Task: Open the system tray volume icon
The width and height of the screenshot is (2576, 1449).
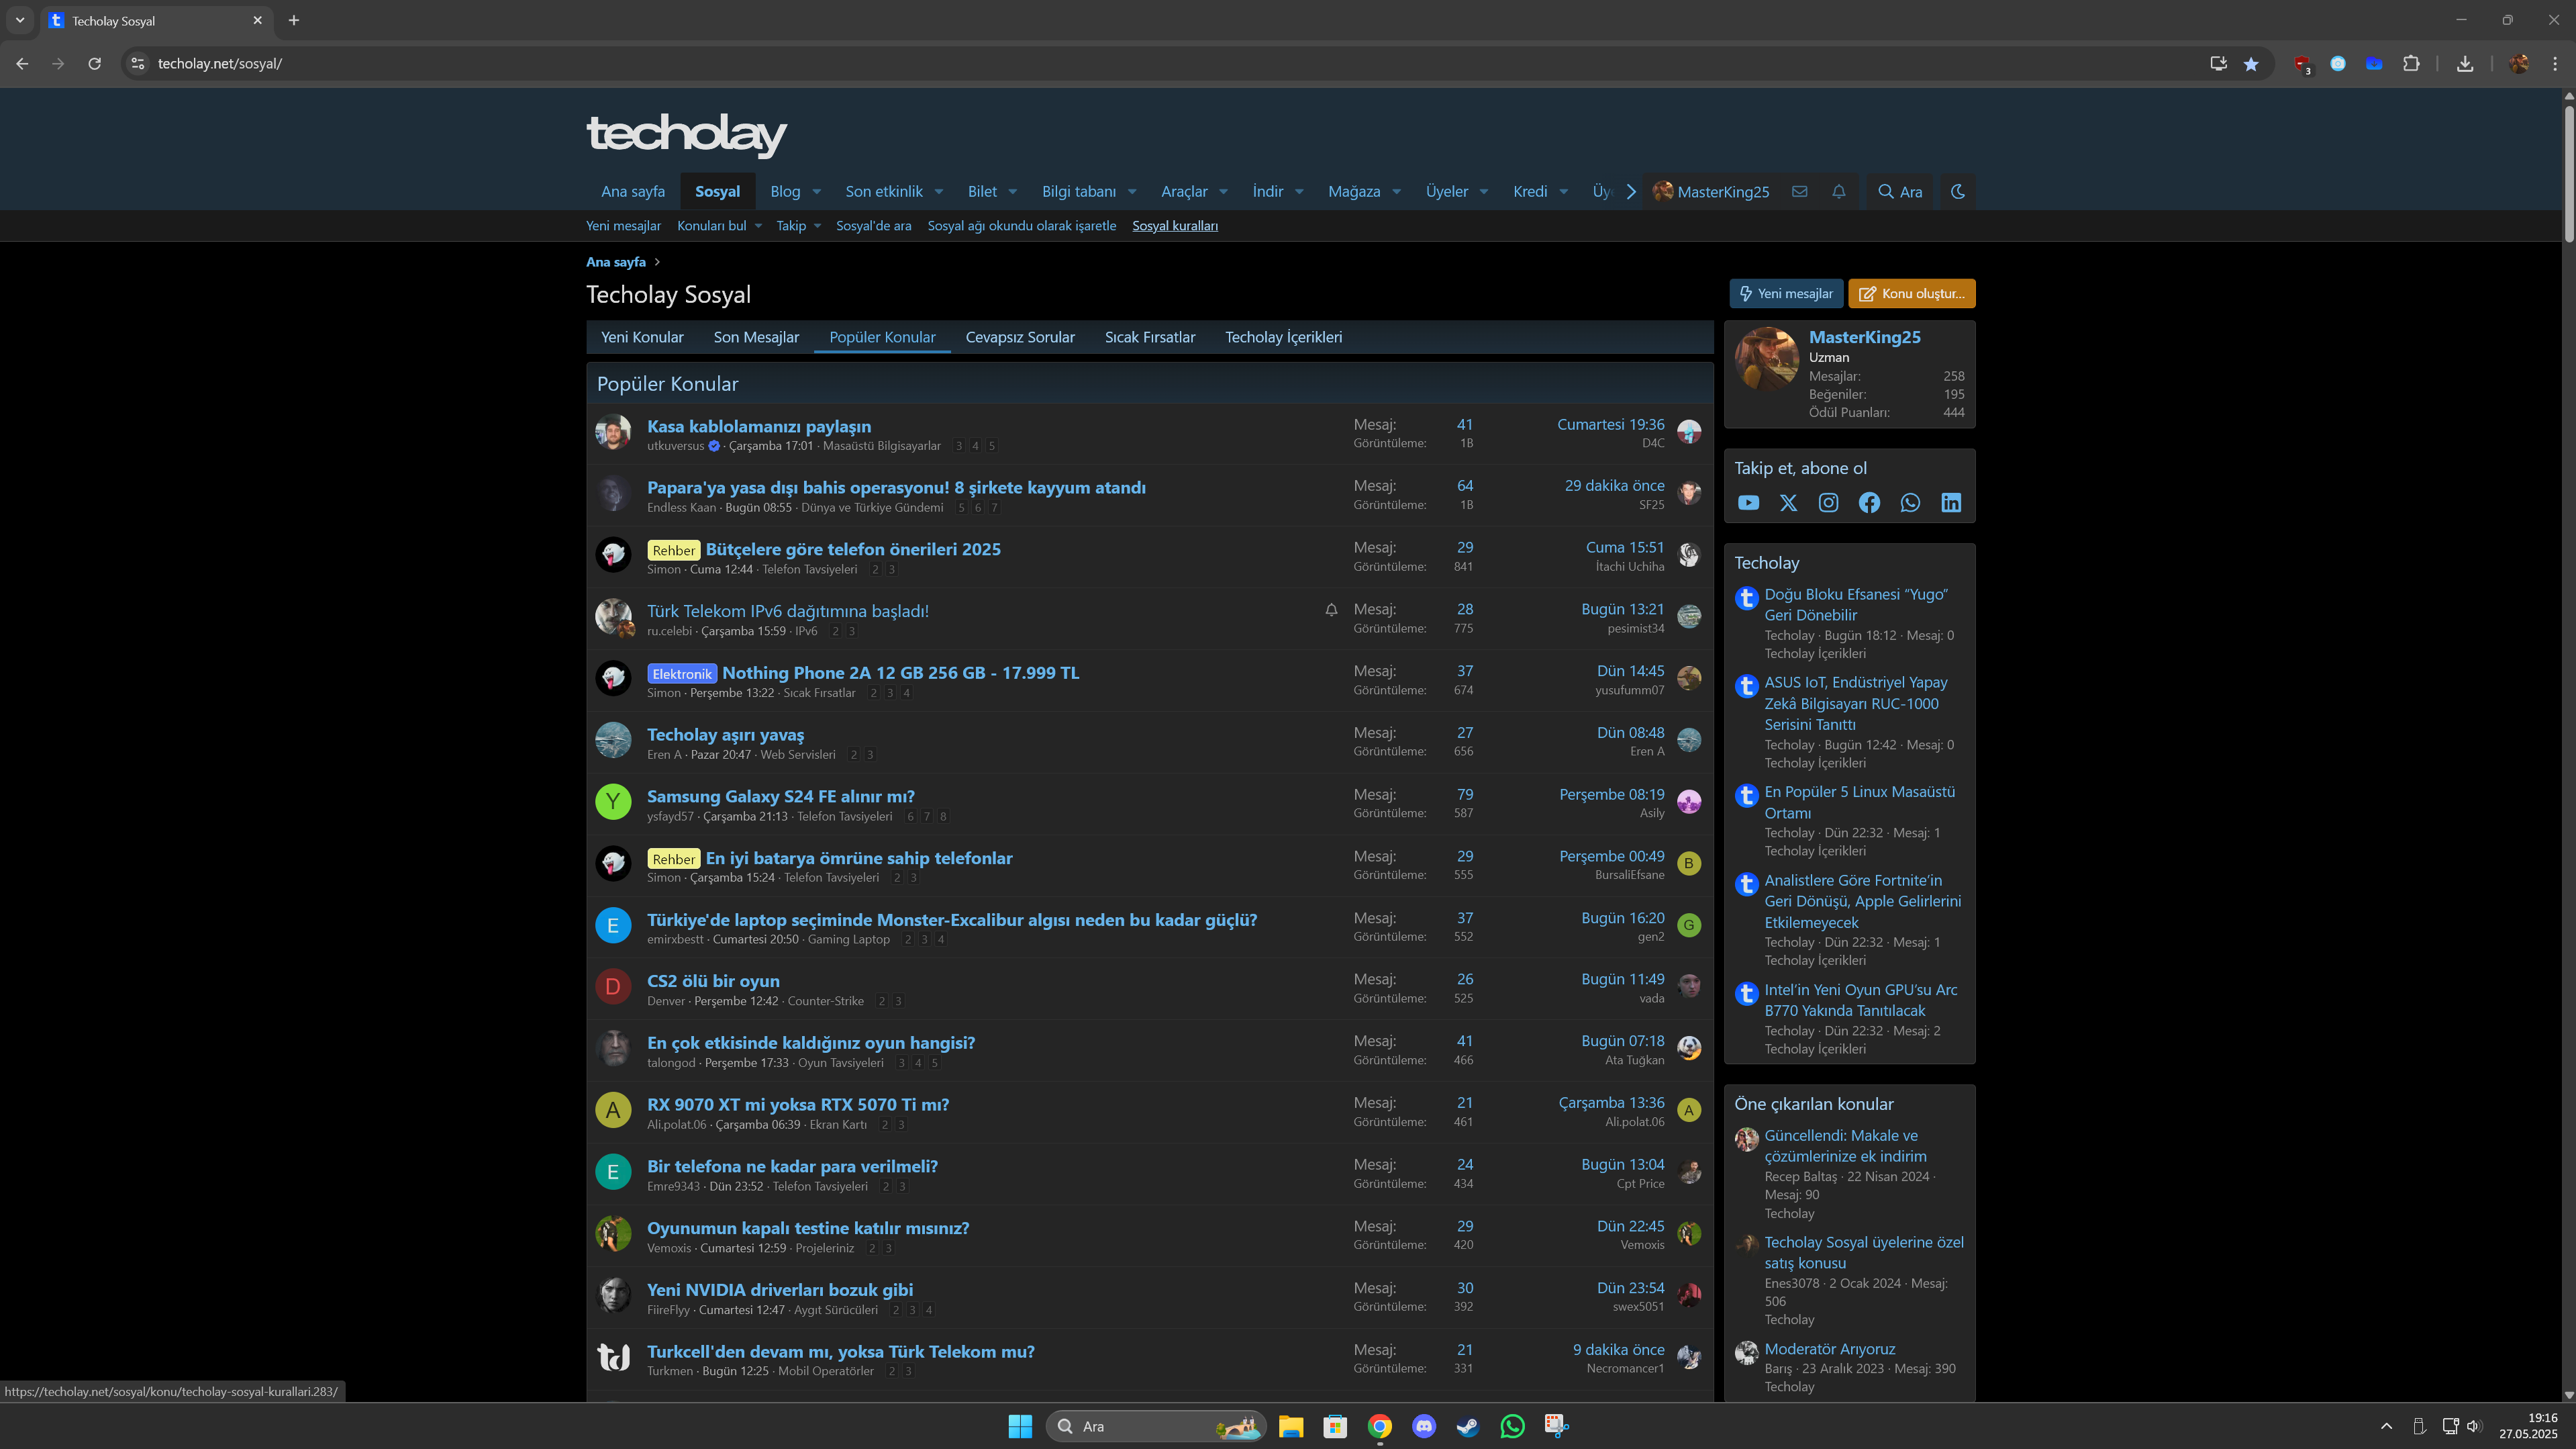Action: click(x=2474, y=1426)
